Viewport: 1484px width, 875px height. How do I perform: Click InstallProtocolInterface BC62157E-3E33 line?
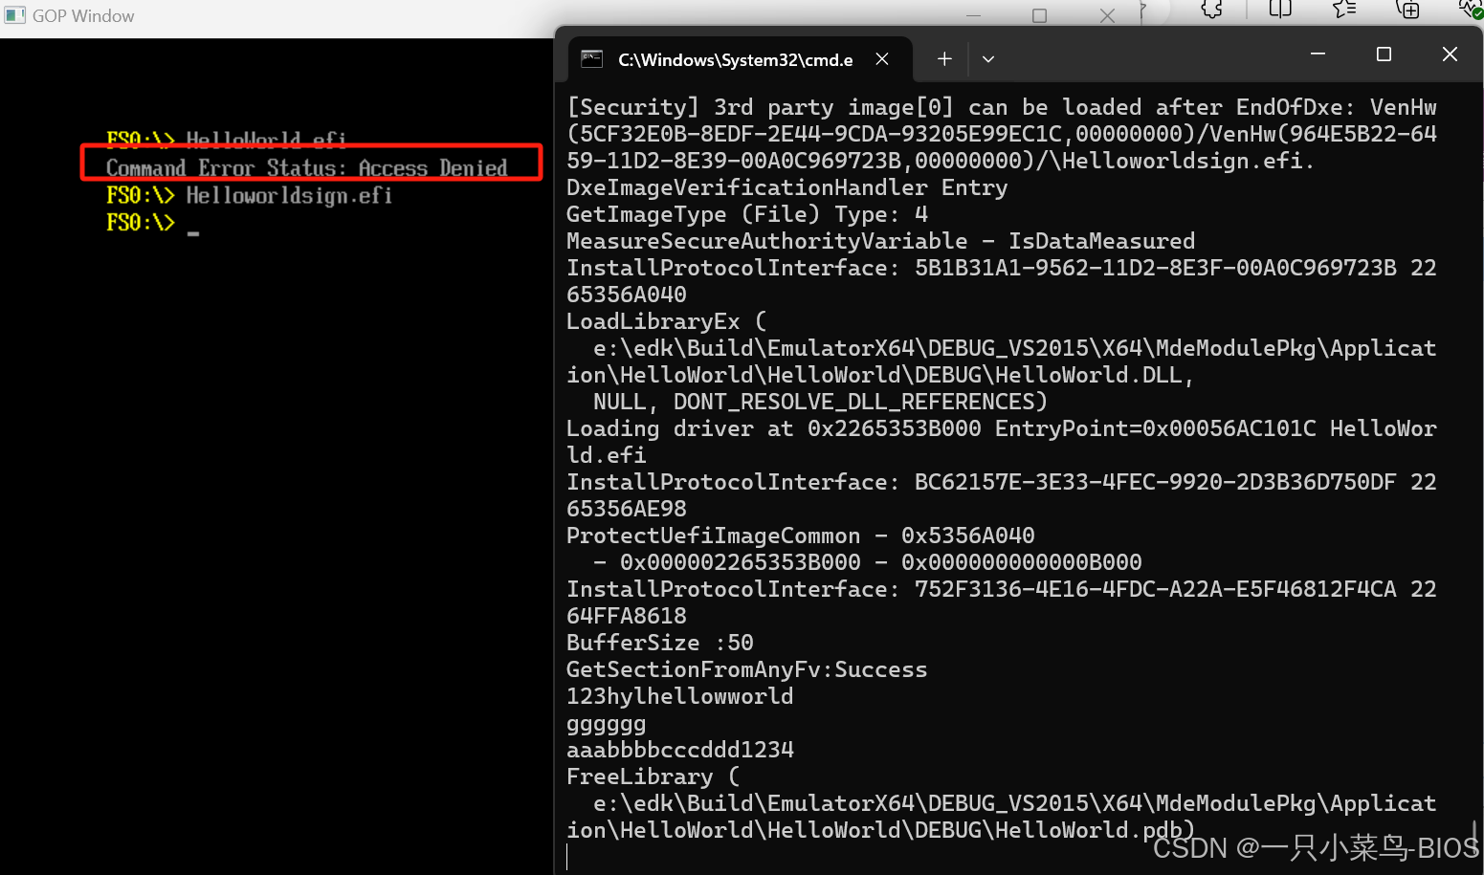1002,482
